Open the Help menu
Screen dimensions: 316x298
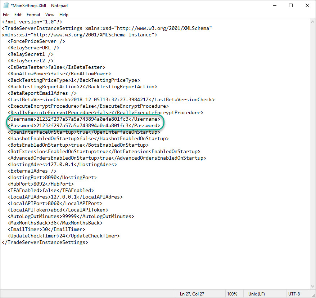[x=64, y=15]
